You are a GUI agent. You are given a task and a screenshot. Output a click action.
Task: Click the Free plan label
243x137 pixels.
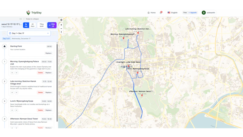tap(185, 12)
